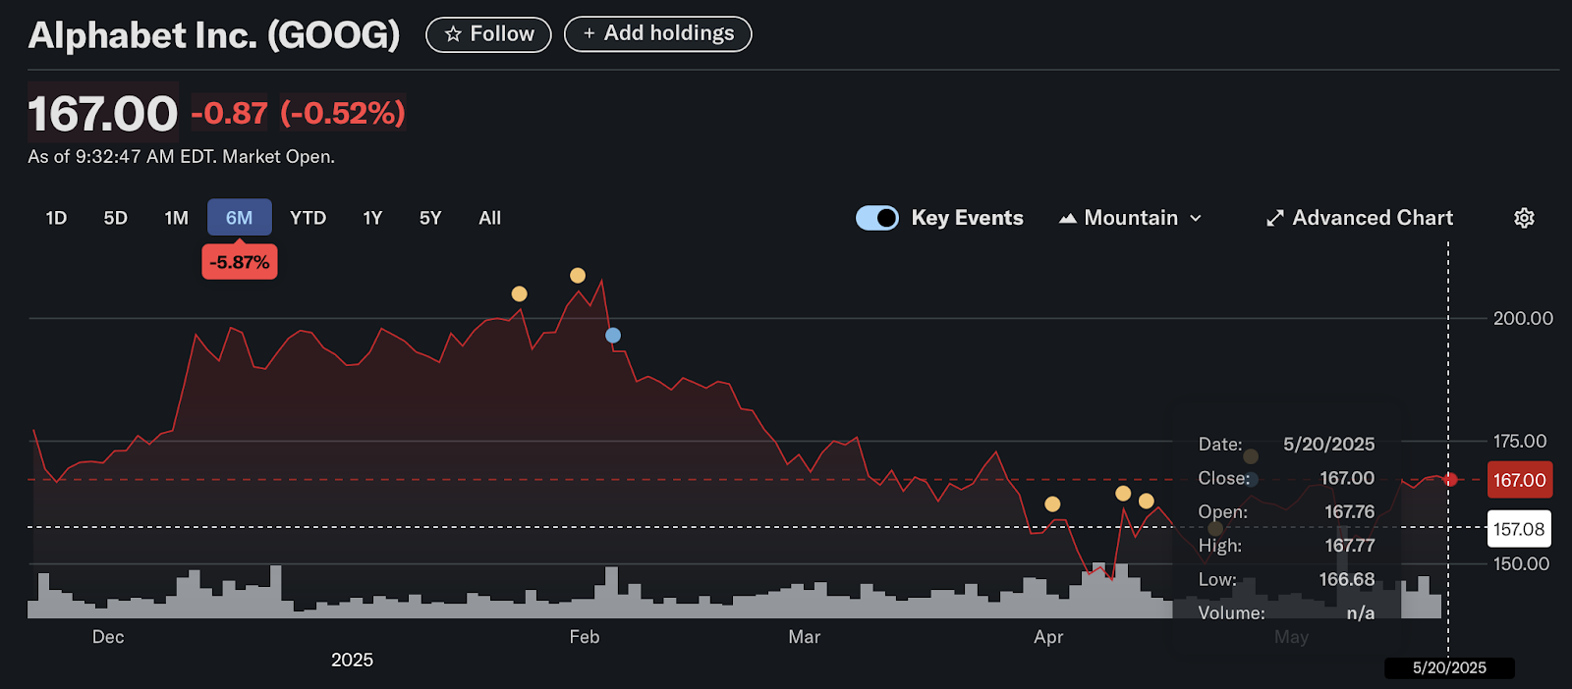Click the Add holdings button
1572x689 pixels.
pos(657,33)
